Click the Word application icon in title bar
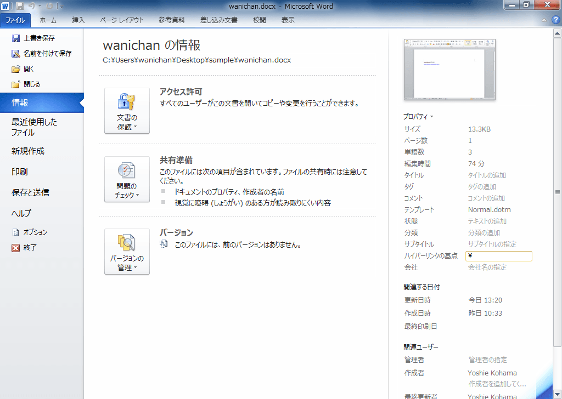Screen dimensions: 562x399 tap(5, 6)
